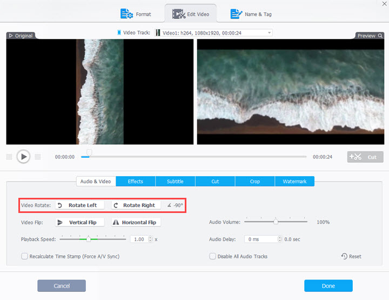389x300 pixels.
Task: Open the Watermark tab
Action: tap(294, 182)
